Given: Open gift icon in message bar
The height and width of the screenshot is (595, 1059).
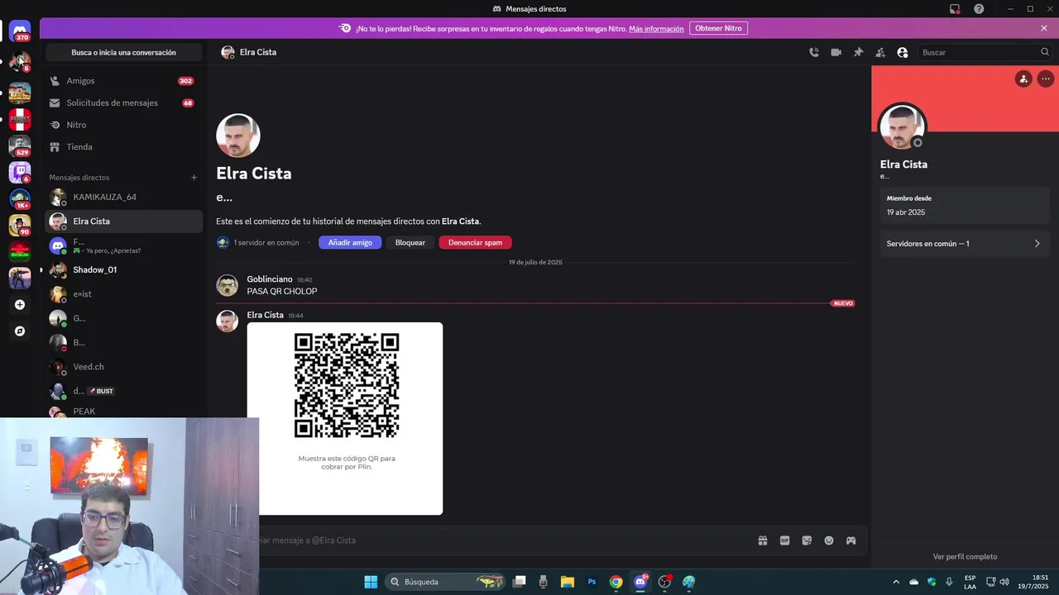Looking at the screenshot, I should tap(763, 540).
